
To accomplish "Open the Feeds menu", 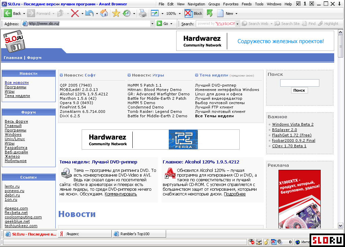I will point(246,4).
